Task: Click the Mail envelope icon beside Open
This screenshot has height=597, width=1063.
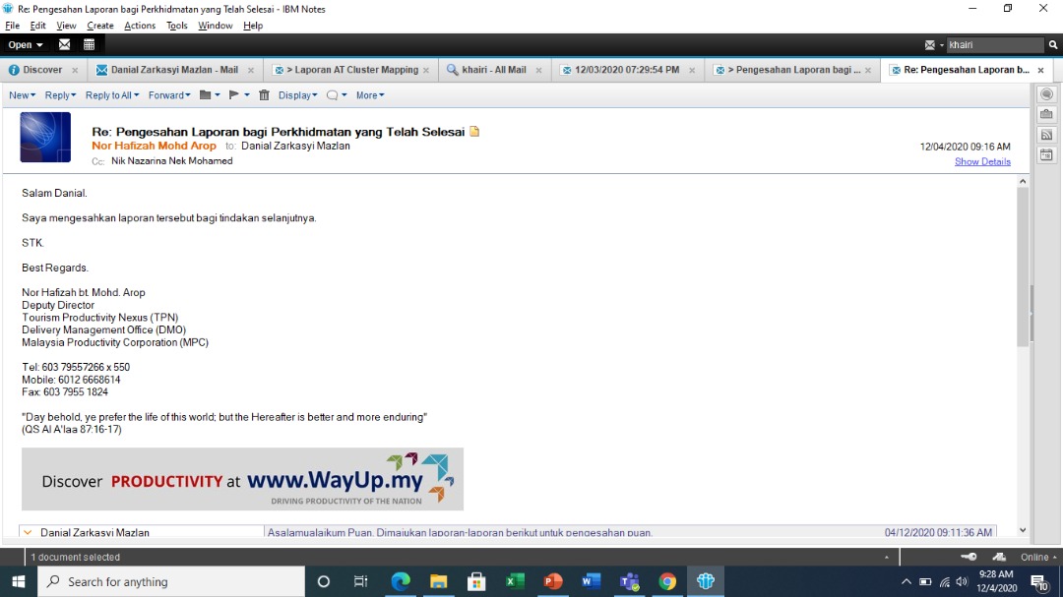Action: [65, 44]
